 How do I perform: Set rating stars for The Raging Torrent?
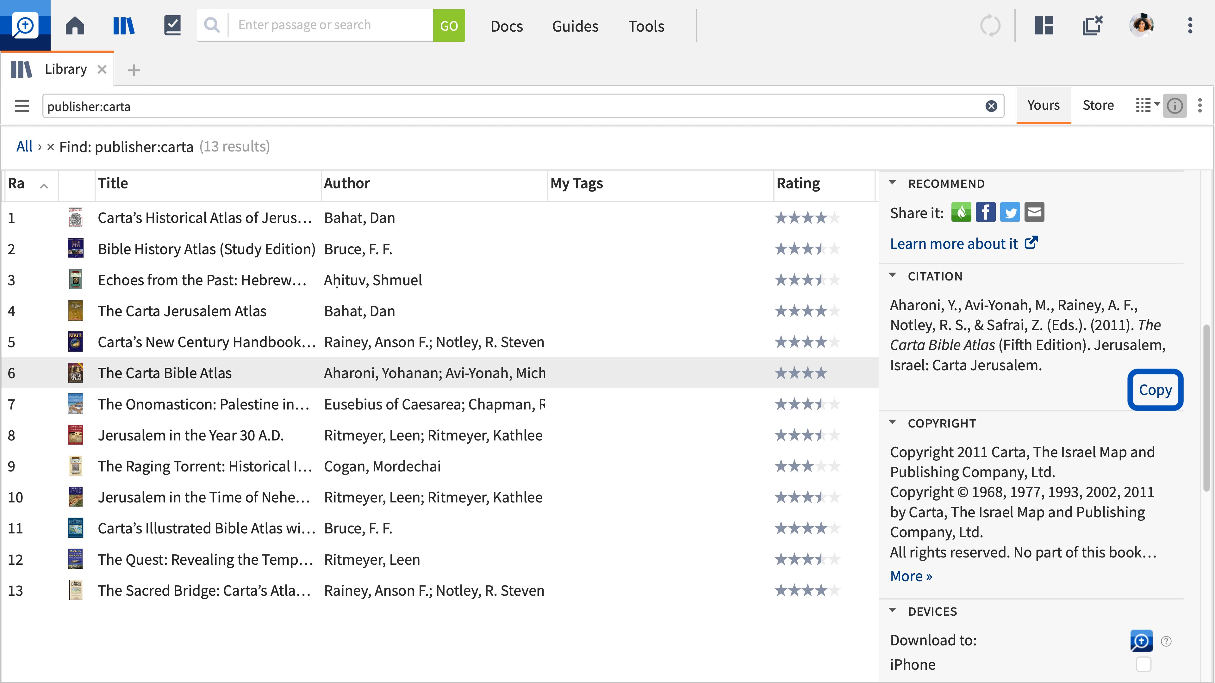pyautogui.click(x=807, y=466)
